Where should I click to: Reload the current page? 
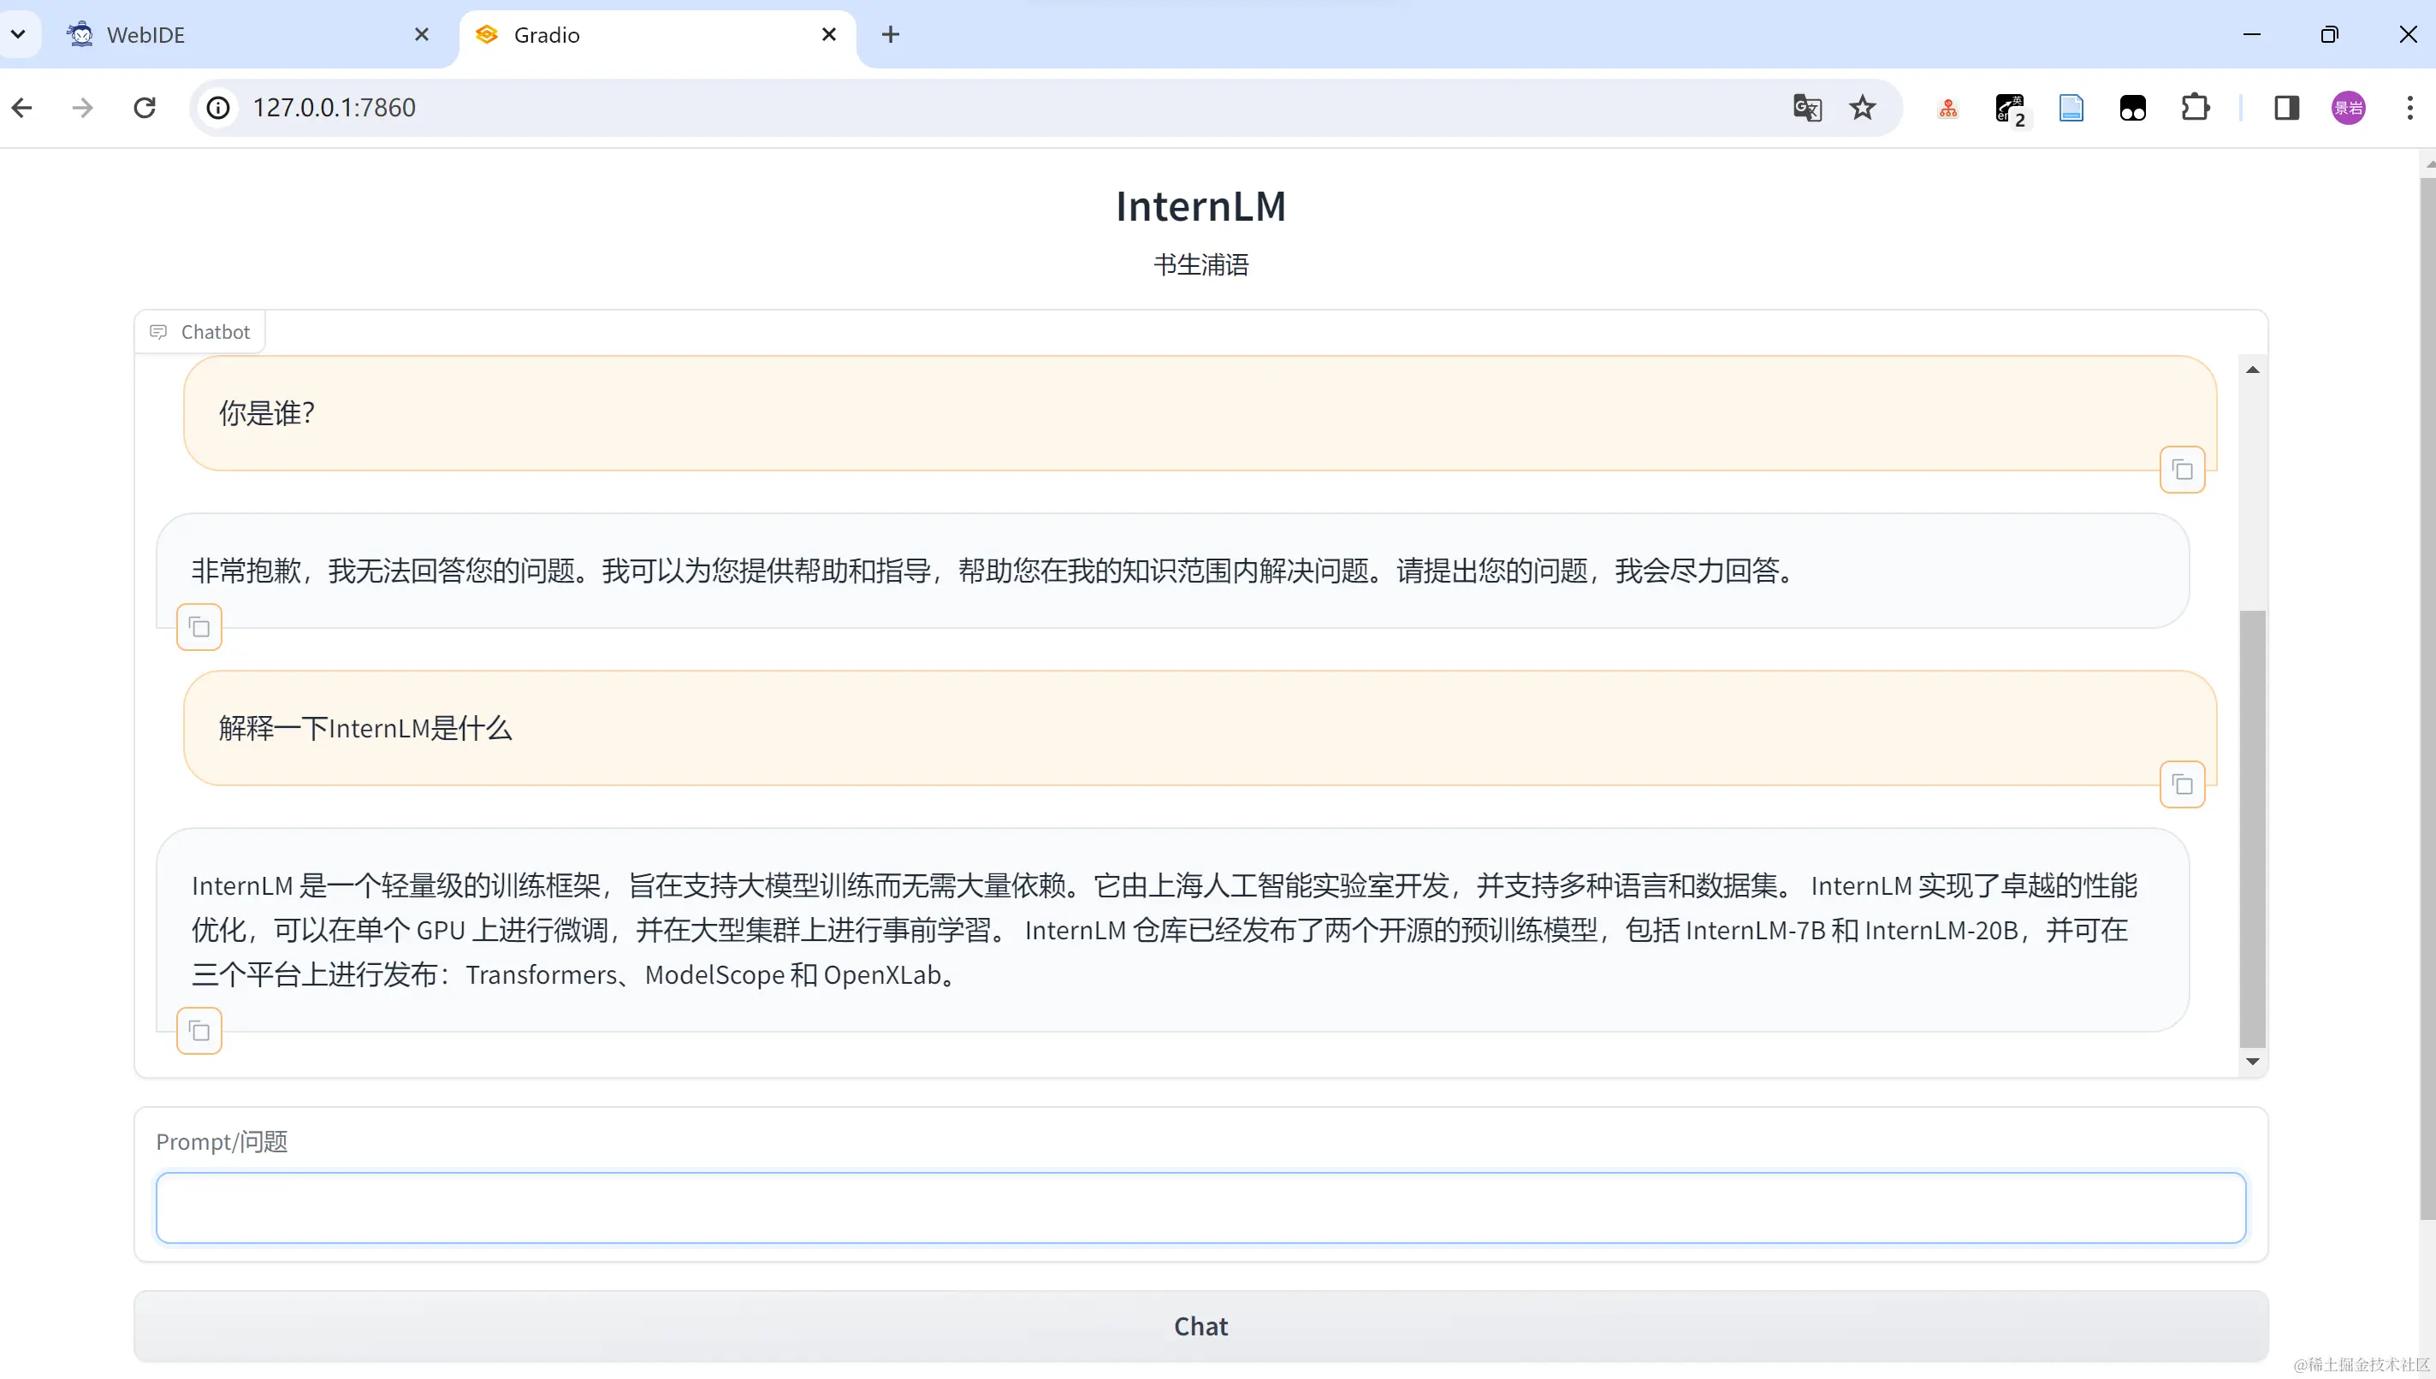tap(143, 107)
